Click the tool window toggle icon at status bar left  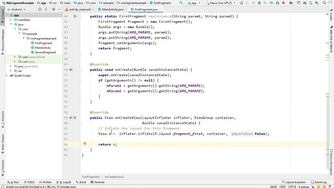3,186
